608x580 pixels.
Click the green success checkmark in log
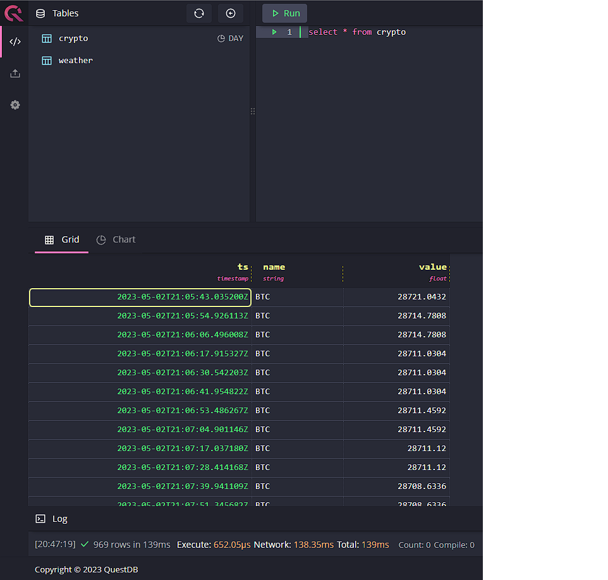pyautogui.click(x=85, y=545)
